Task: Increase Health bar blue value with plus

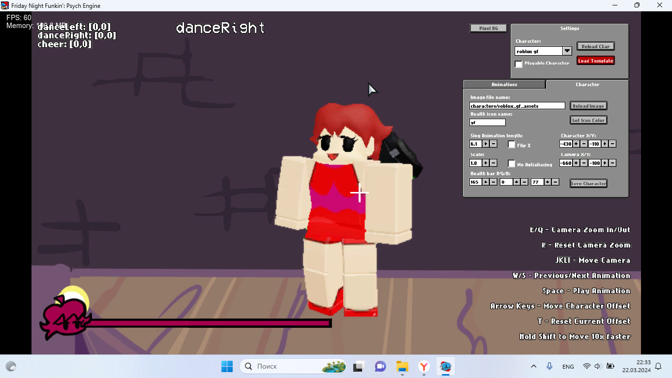Action: (x=548, y=182)
